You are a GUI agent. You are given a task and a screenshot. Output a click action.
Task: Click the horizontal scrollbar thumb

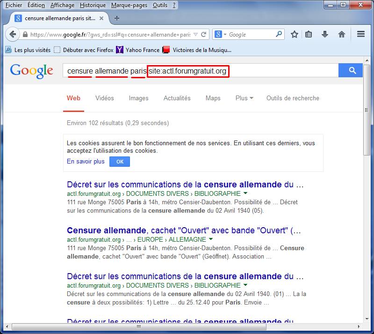(139, 327)
